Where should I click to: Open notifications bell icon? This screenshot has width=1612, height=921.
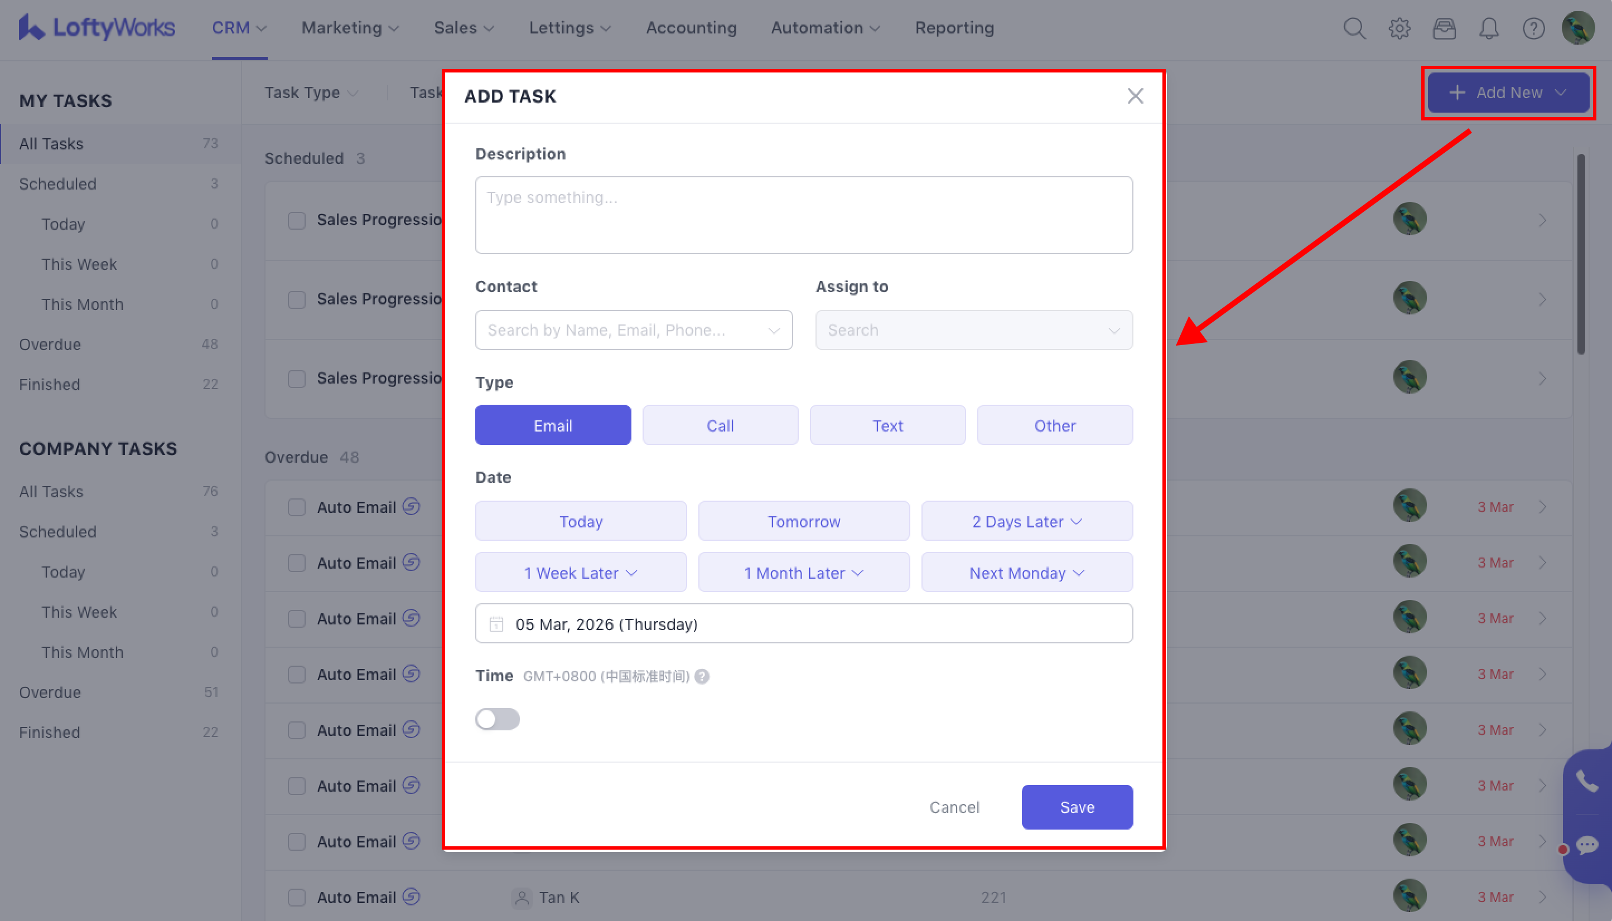point(1489,28)
